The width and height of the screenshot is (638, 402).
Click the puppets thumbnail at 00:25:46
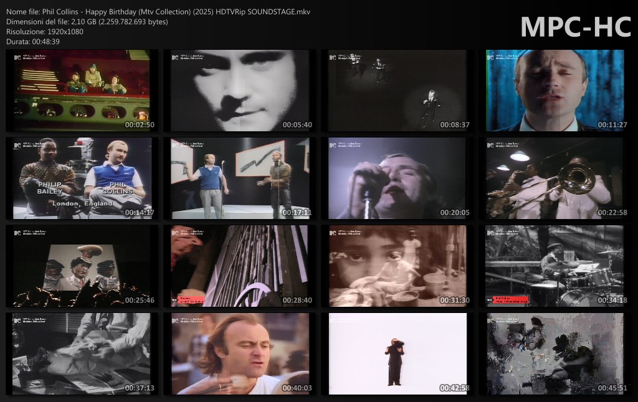82,266
